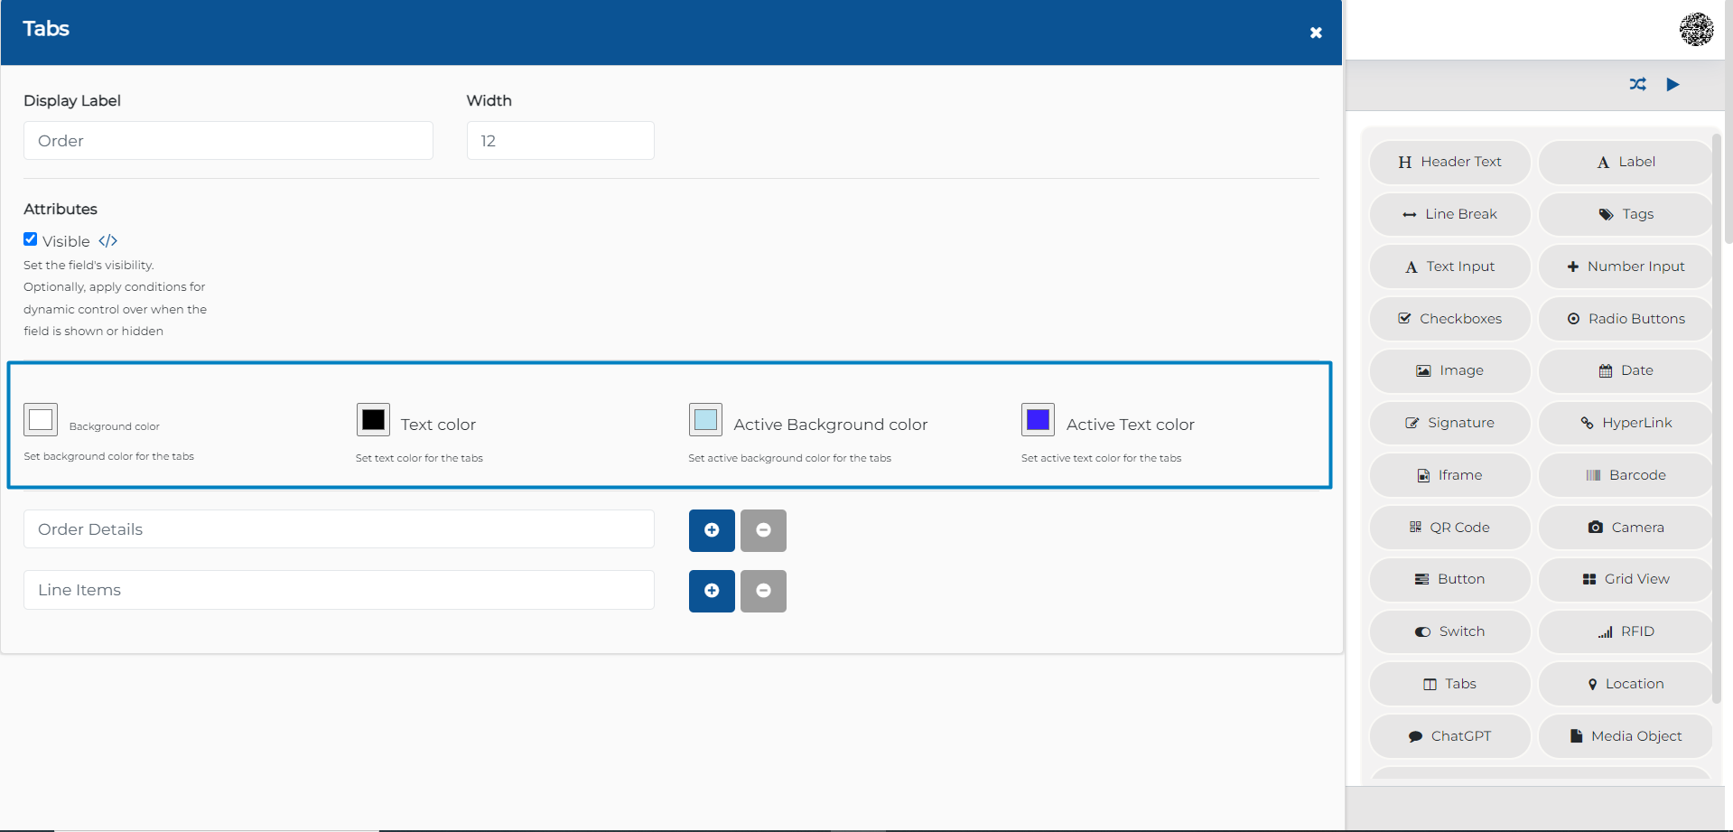Click the page vertical scrollbar at far right

[1728, 122]
